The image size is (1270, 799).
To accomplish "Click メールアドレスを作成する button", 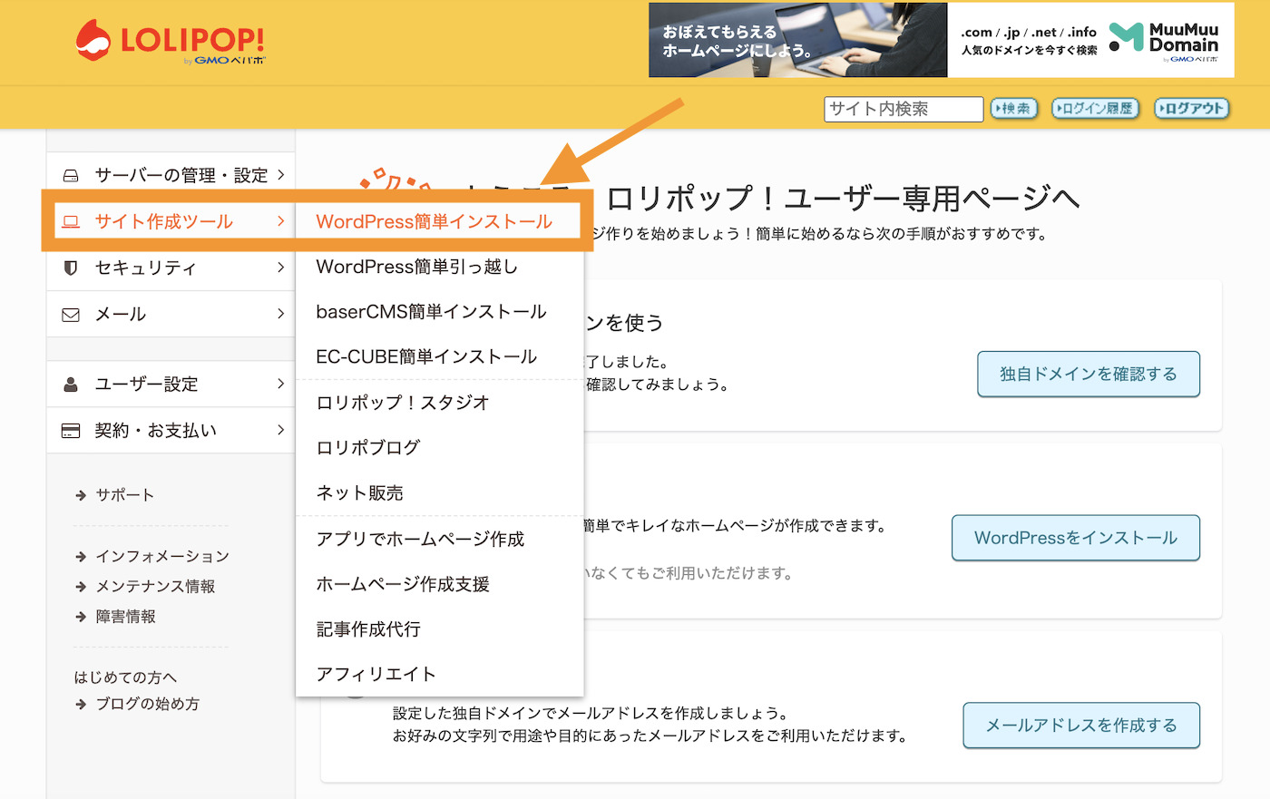I will pyautogui.click(x=1081, y=726).
